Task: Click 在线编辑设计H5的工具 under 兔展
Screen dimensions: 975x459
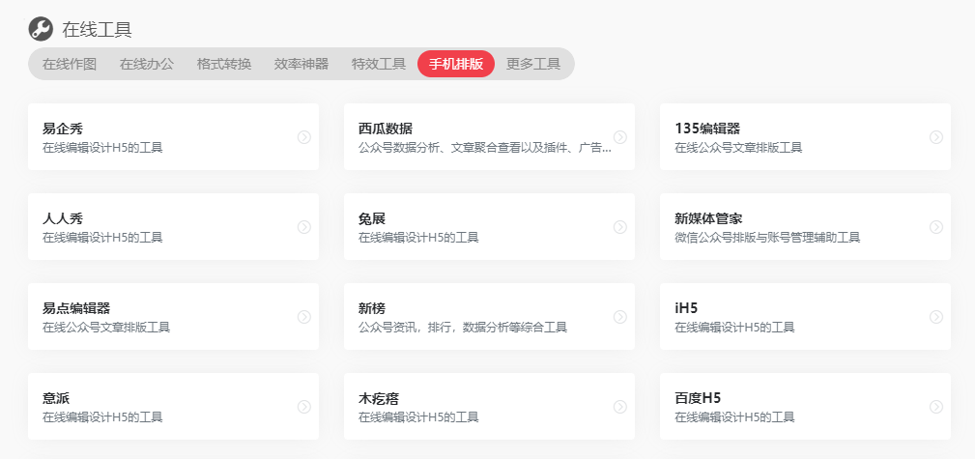Action: point(418,238)
